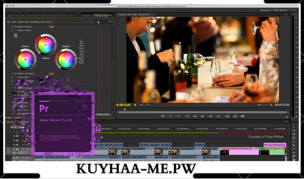Collapse the Master 3-Way section

(x=12, y=31)
